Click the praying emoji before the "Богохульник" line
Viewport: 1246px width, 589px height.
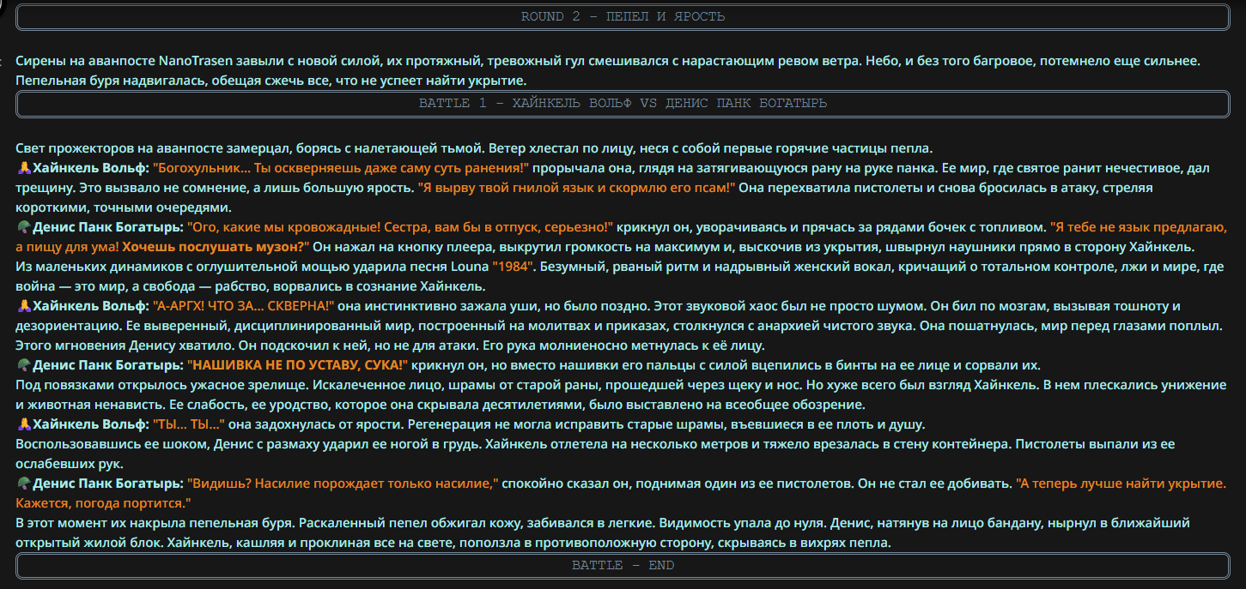click(24, 168)
